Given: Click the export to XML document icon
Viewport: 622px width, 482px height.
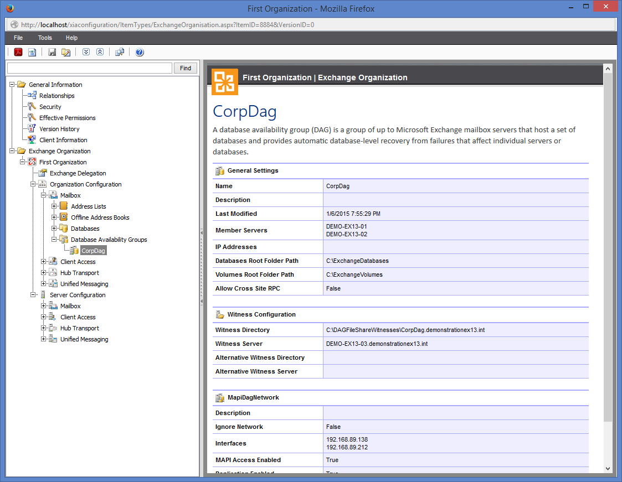Looking at the screenshot, I should tap(32, 52).
